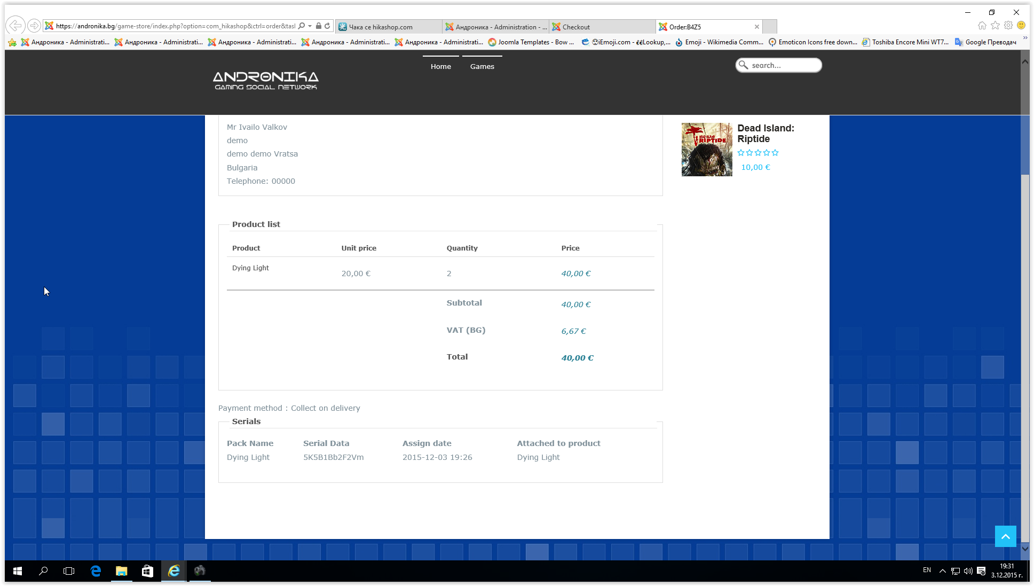Open Windows Store from the taskbar
The height and width of the screenshot is (586, 1034).
(147, 571)
